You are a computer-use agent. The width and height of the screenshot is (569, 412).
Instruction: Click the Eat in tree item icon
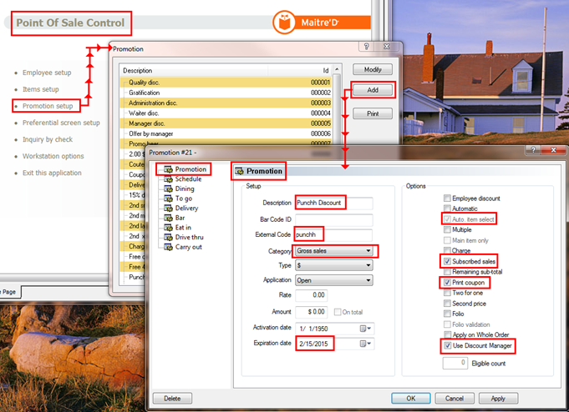point(168,228)
